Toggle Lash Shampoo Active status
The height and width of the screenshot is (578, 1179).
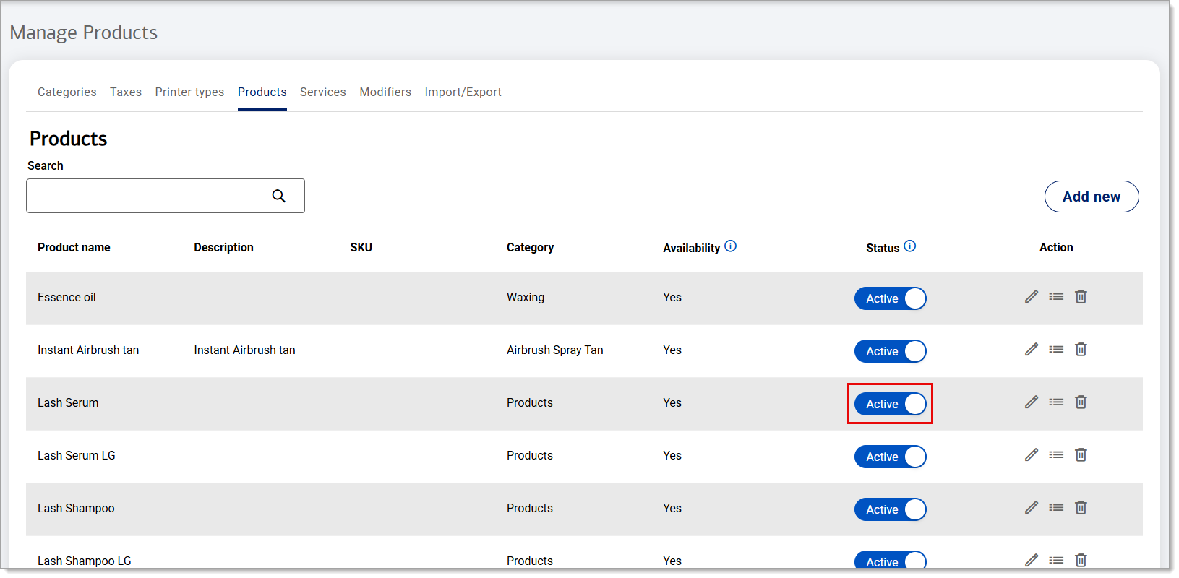pyautogui.click(x=891, y=509)
